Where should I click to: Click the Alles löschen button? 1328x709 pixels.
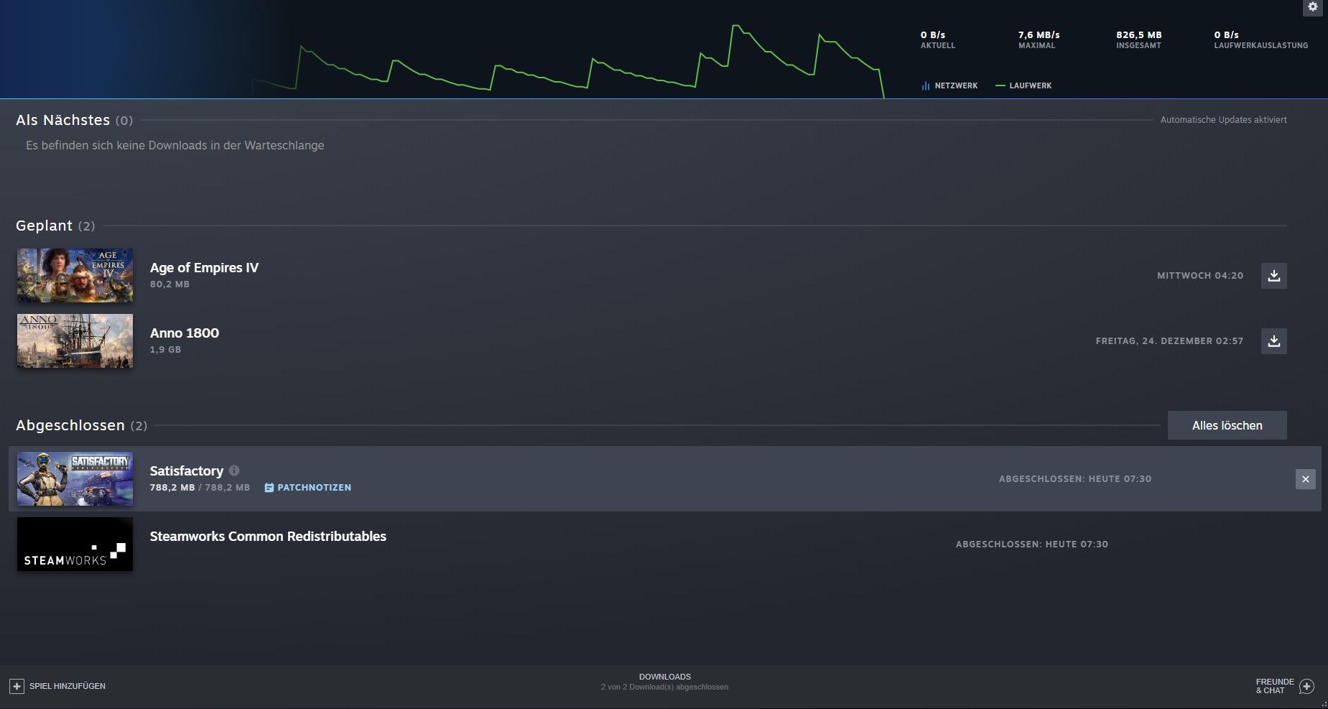1227,425
